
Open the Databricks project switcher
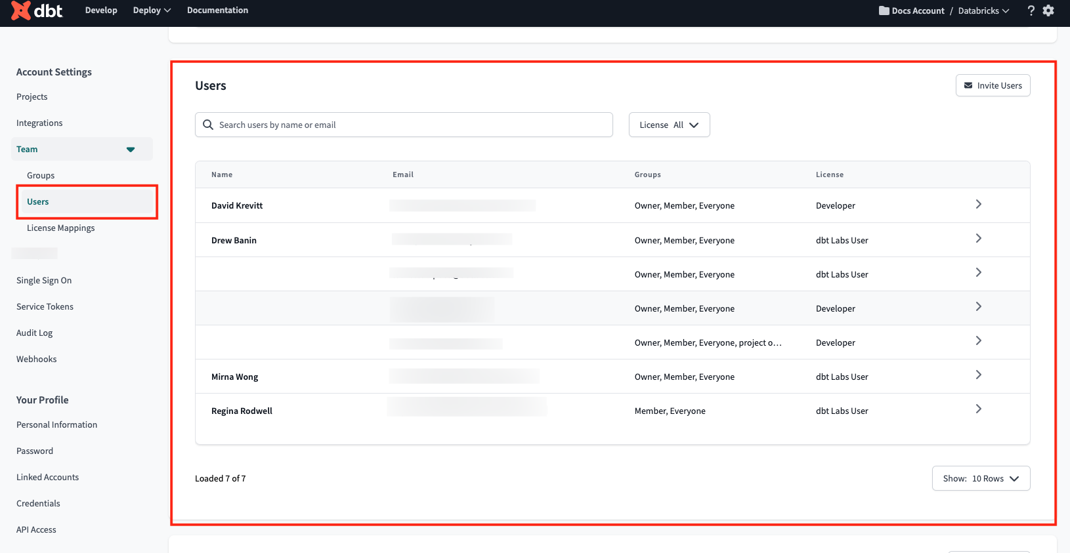click(983, 10)
